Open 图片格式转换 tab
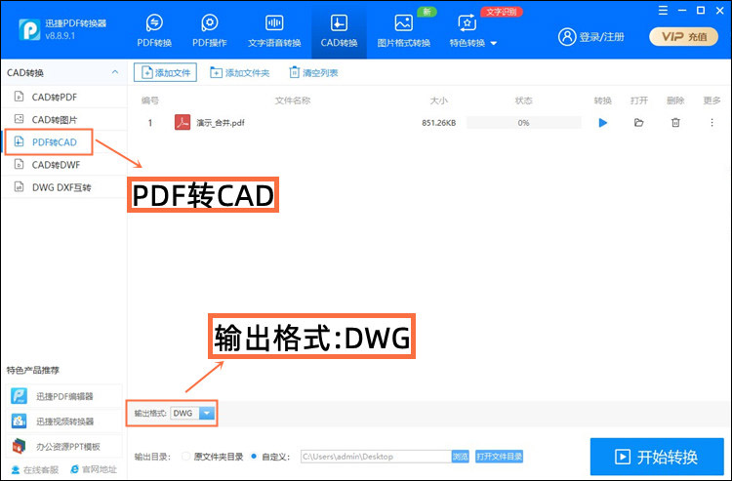 click(404, 31)
